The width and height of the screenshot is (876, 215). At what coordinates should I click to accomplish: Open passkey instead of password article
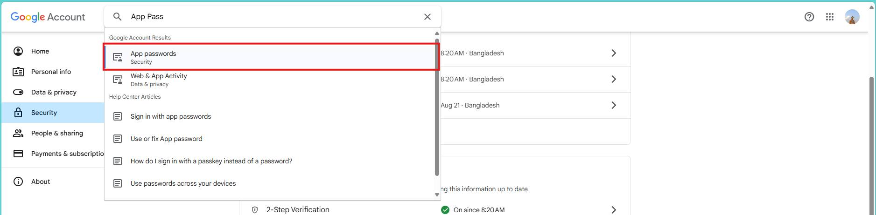click(269, 161)
